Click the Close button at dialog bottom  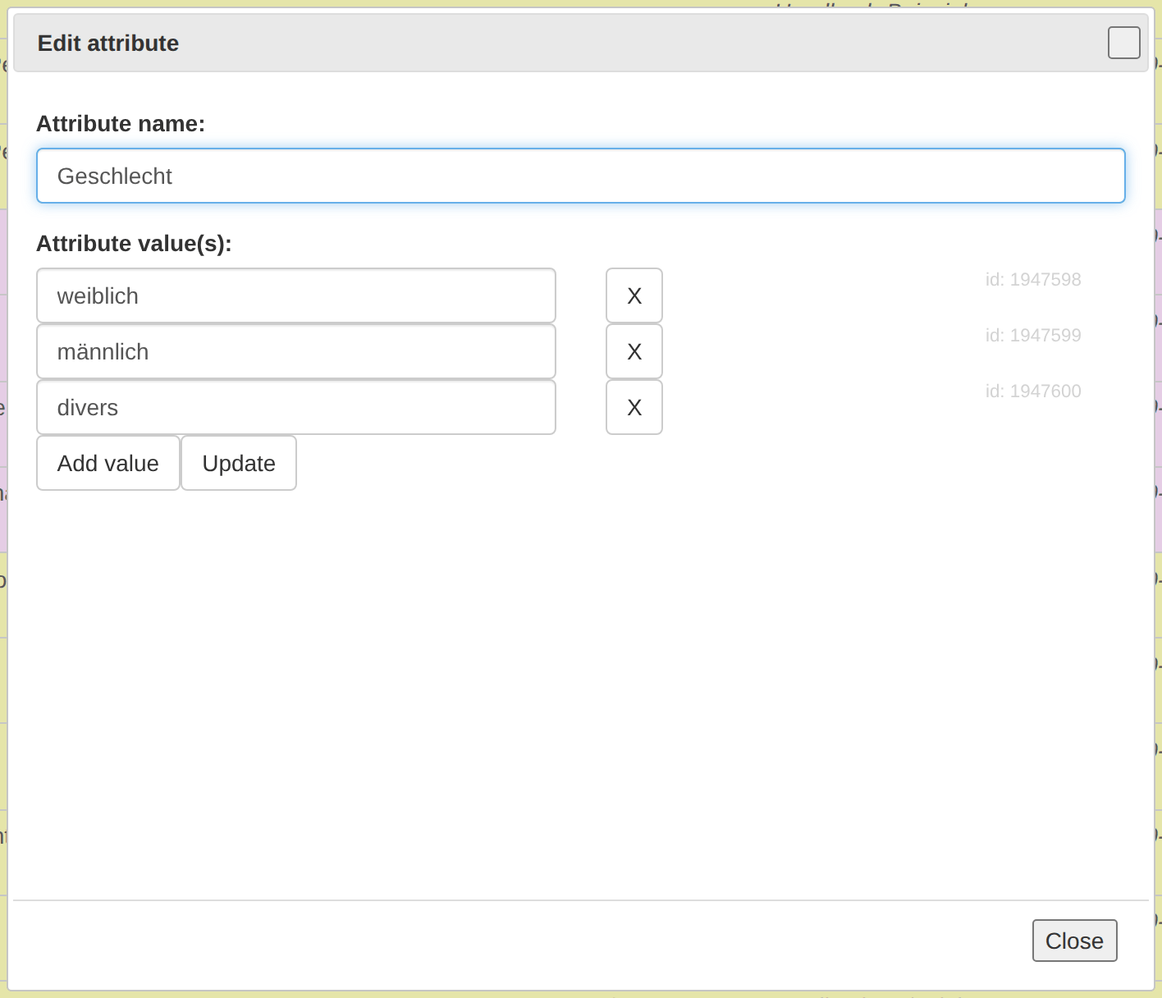coord(1074,941)
